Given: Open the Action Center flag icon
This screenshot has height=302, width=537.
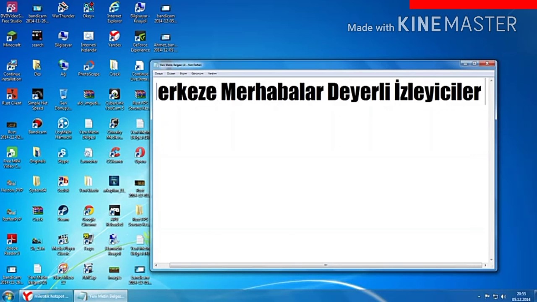Looking at the screenshot, I should click(x=487, y=297).
